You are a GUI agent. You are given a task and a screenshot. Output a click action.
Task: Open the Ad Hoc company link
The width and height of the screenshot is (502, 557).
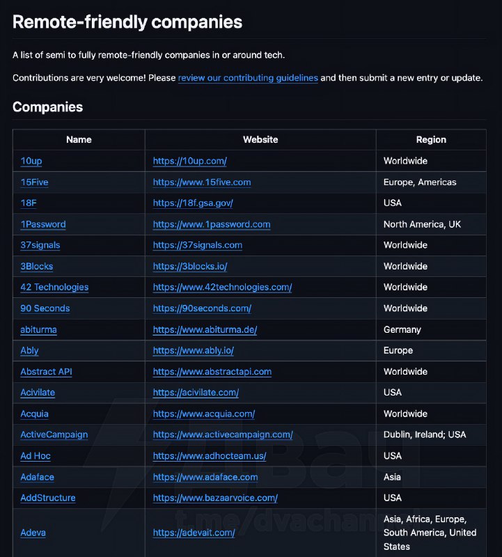tap(36, 456)
